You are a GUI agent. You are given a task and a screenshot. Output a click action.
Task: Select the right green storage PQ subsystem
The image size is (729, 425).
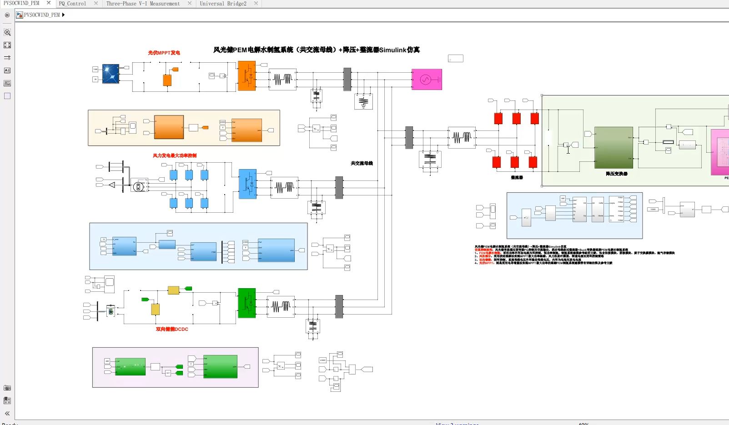(221, 367)
